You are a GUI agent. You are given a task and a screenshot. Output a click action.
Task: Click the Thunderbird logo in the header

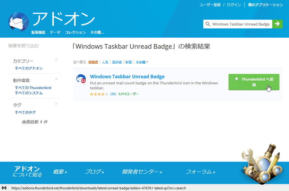18,22
